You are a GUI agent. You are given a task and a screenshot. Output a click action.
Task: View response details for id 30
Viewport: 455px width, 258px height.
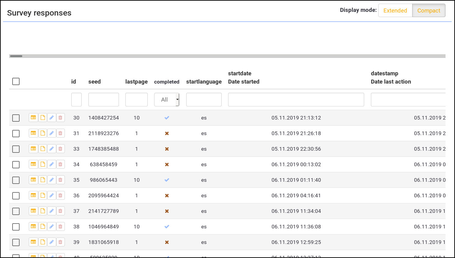(33, 118)
